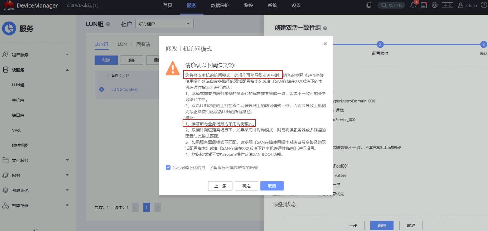Viewport: 488px width, 231px height.
Task: Click help icon beside 创建双活一致性组
Action: click(325, 28)
